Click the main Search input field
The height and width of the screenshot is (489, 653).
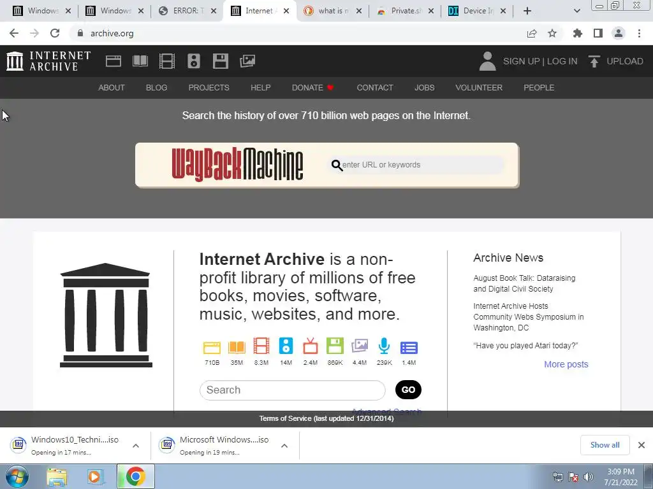click(292, 390)
